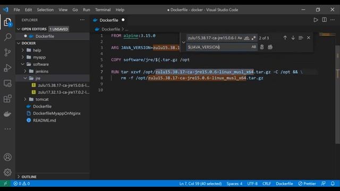The height and width of the screenshot is (191, 340).
Task: Go to line via Ln 7, Col 59
Action: [x=200, y=184]
